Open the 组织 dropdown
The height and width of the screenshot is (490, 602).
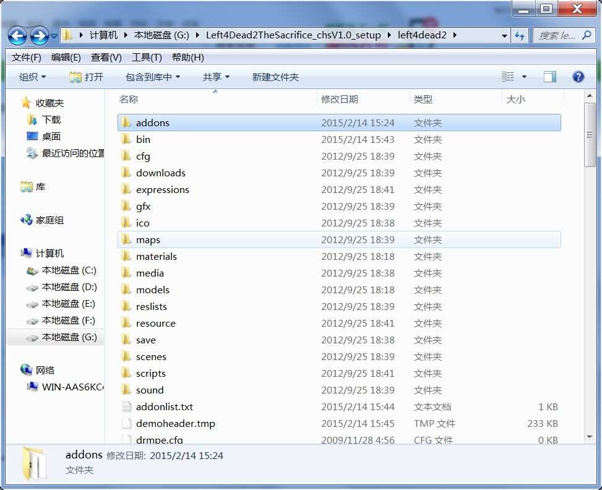33,77
